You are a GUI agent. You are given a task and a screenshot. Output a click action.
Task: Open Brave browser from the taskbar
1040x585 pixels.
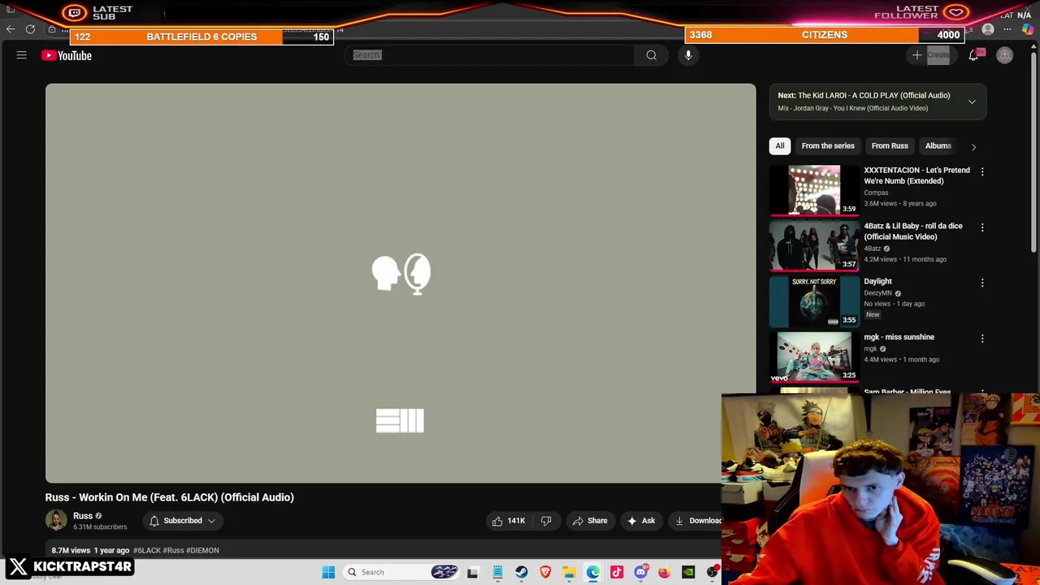pyautogui.click(x=545, y=572)
